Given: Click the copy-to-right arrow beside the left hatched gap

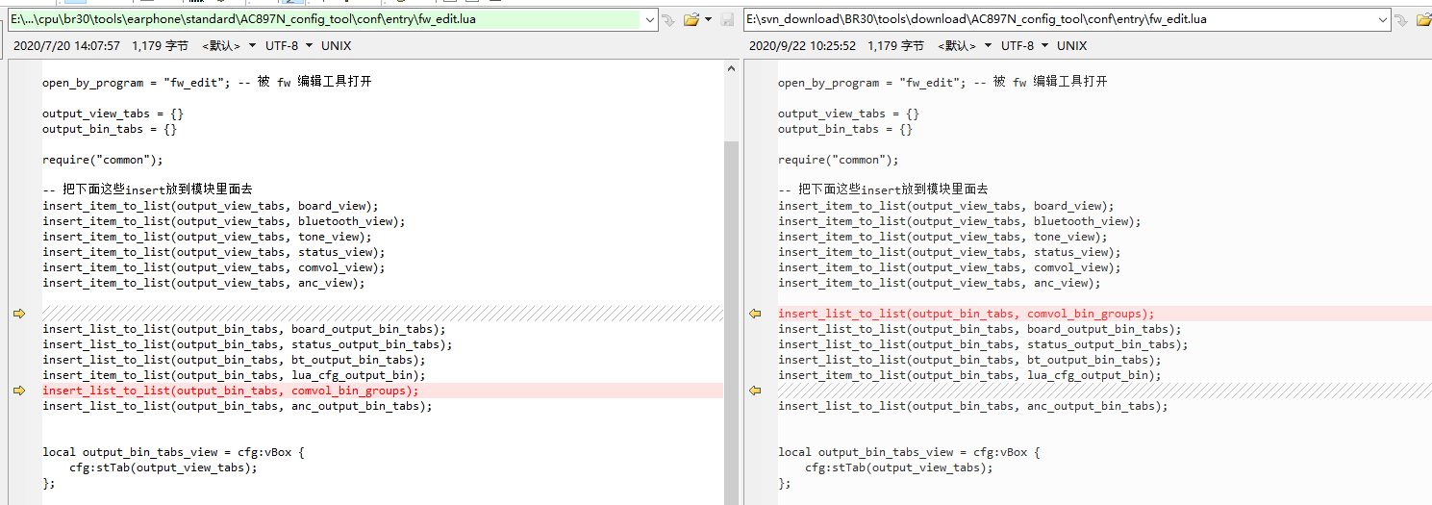Looking at the screenshot, I should pyautogui.click(x=19, y=314).
